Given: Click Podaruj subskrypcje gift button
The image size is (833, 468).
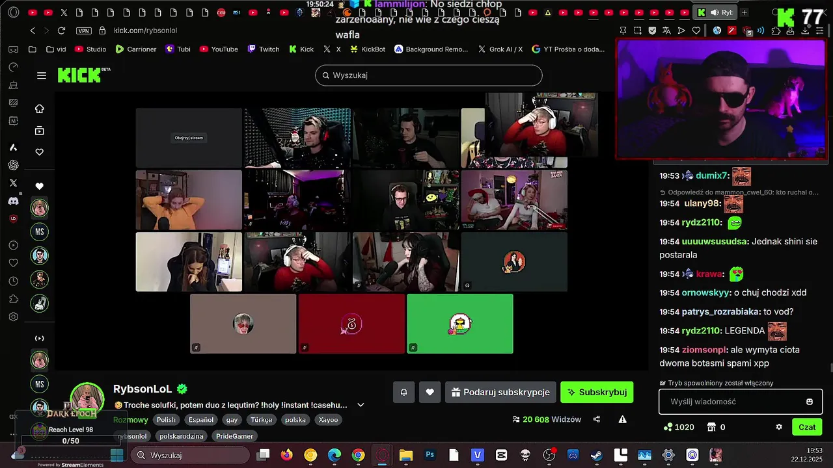Looking at the screenshot, I should pyautogui.click(x=500, y=392).
